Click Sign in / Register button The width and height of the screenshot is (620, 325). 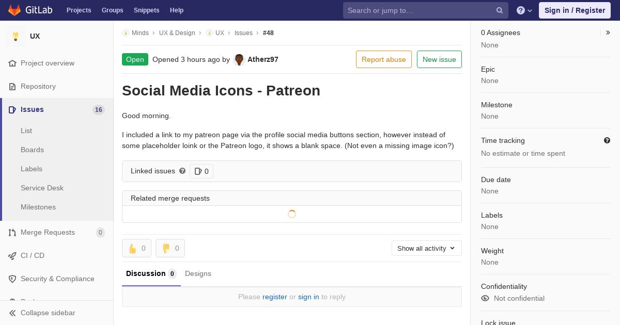coord(575,10)
